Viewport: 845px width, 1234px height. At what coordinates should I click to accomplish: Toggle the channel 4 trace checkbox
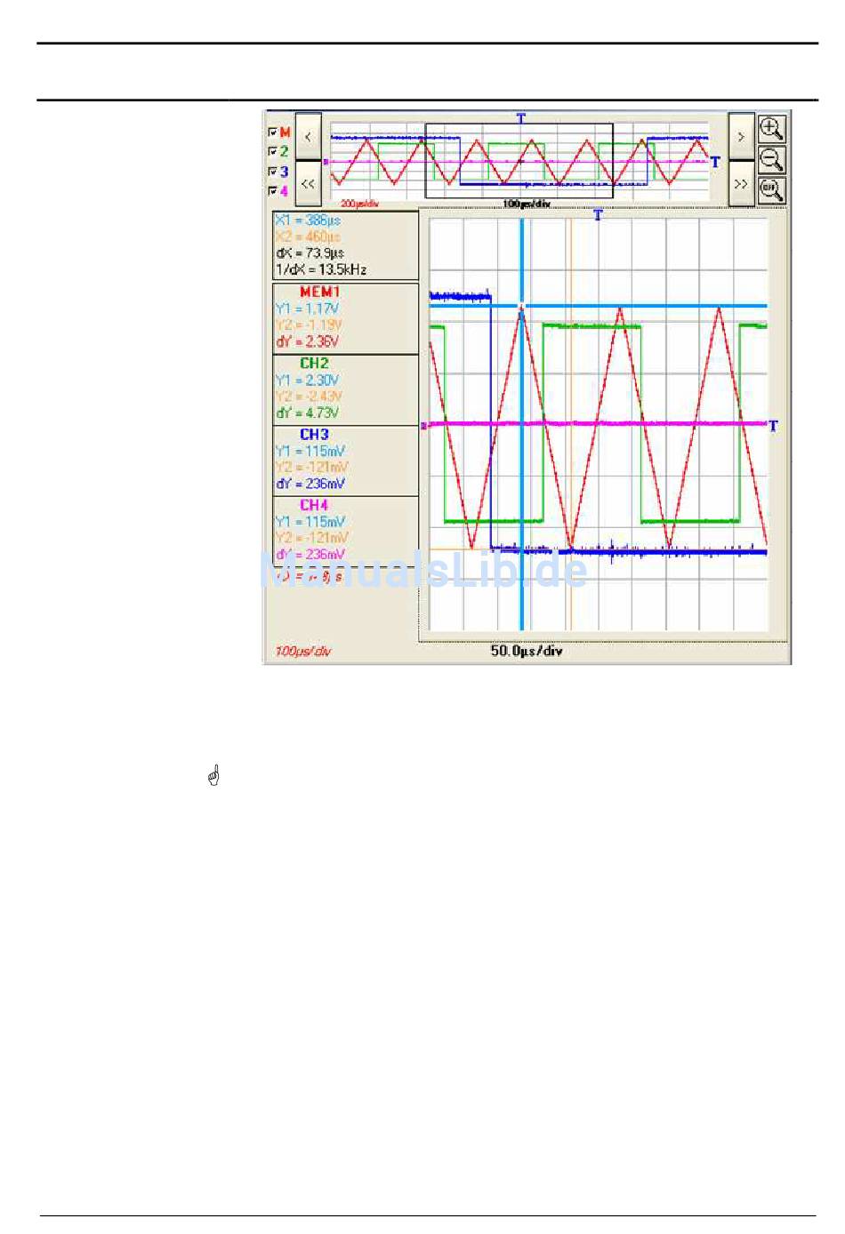pos(272,191)
